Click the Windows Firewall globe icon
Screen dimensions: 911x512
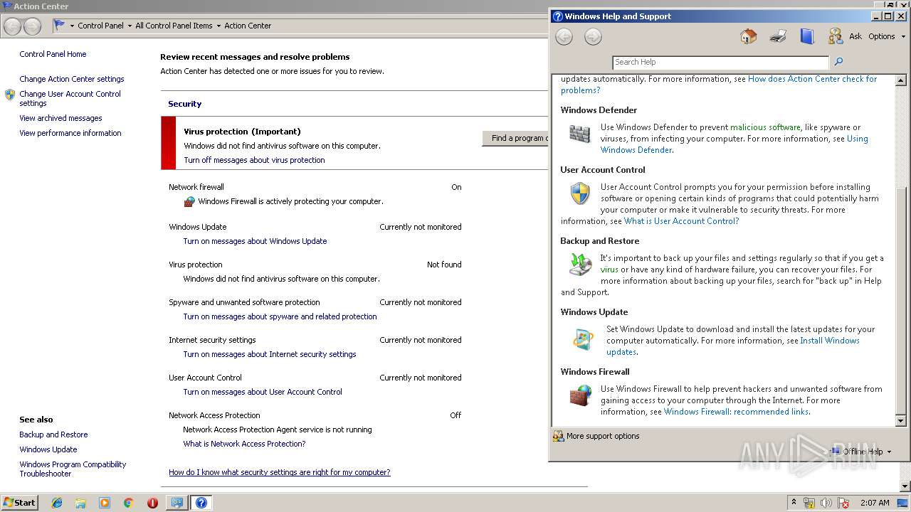coord(580,395)
